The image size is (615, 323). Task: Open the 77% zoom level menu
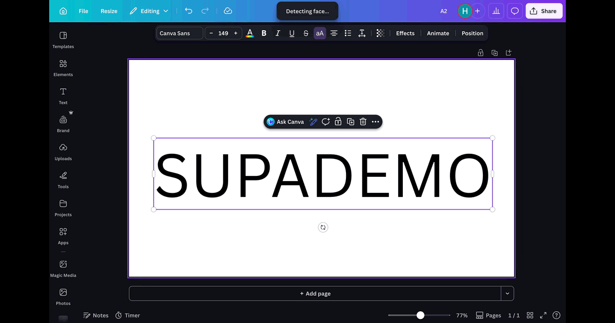[462, 315]
